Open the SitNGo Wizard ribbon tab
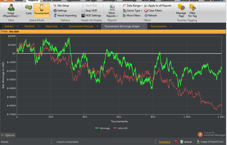The height and width of the screenshot is (145, 227). click(x=189, y=1)
